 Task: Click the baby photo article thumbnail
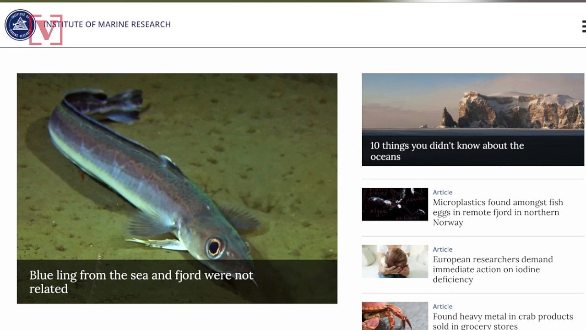[x=395, y=261]
